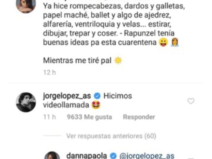View '9633 Me gusta' likes list
Image resolution: width=212 pixels, height=159 pixels.
tap(89, 117)
